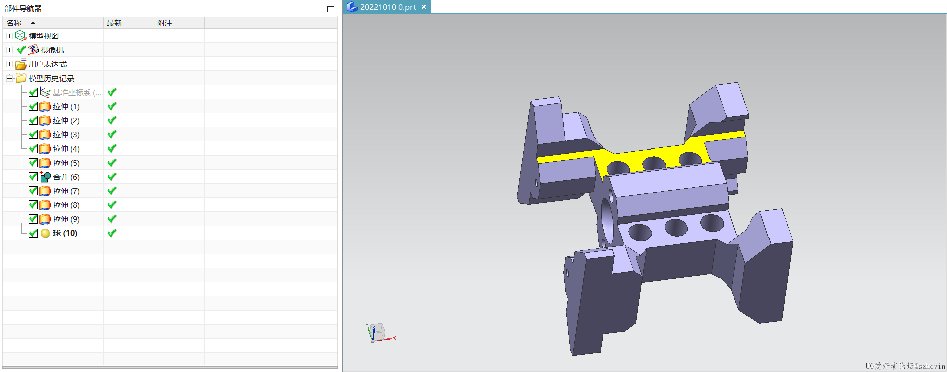Click the part file icon on tab

(351, 7)
